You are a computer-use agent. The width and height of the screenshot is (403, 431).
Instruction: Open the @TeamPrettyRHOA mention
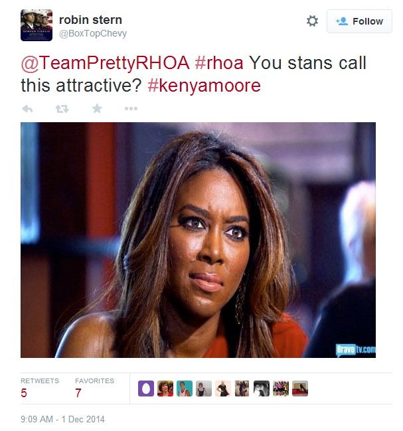(105, 63)
